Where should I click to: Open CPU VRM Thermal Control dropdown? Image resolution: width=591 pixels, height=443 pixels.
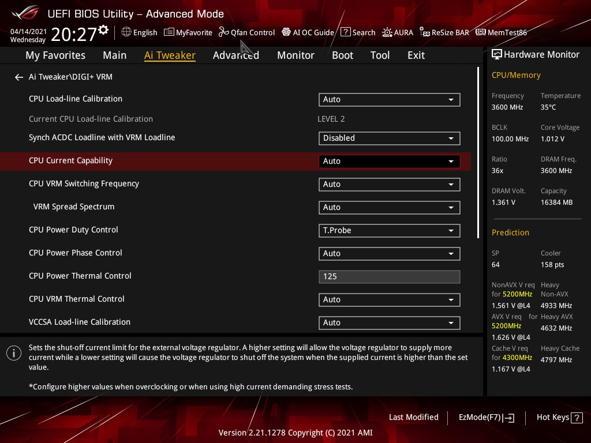(390, 300)
